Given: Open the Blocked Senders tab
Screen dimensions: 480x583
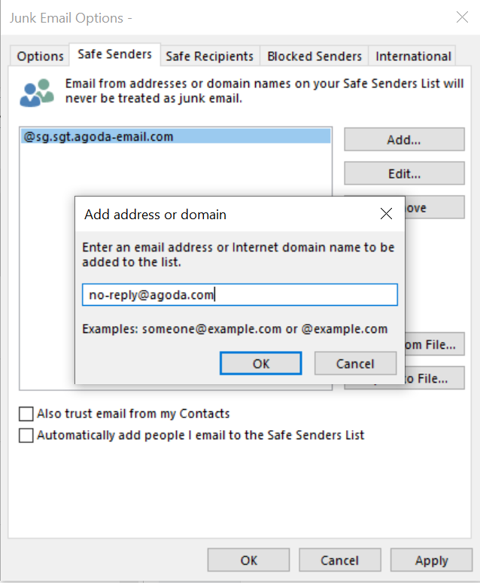Looking at the screenshot, I should tap(314, 56).
